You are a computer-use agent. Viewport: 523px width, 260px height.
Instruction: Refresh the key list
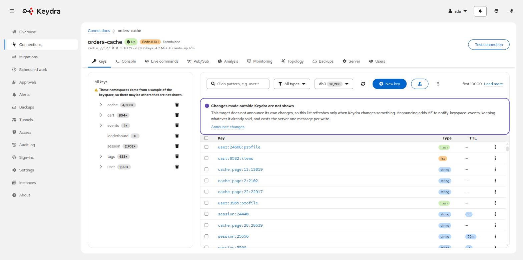point(363,84)
